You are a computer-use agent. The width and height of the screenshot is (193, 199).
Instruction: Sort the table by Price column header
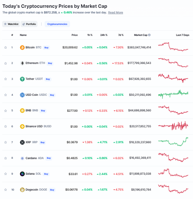(x=75, y=35)
